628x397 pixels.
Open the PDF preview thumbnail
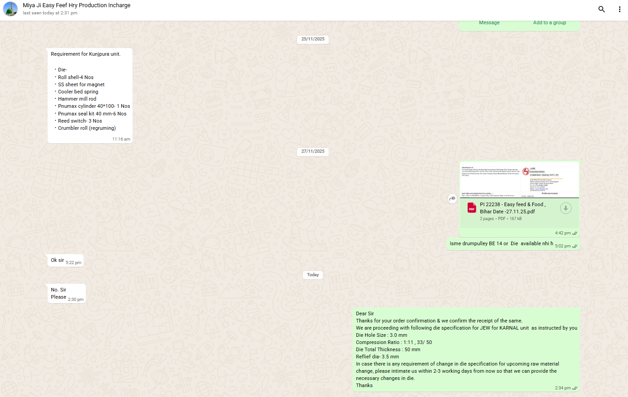(x=519, y=180)
